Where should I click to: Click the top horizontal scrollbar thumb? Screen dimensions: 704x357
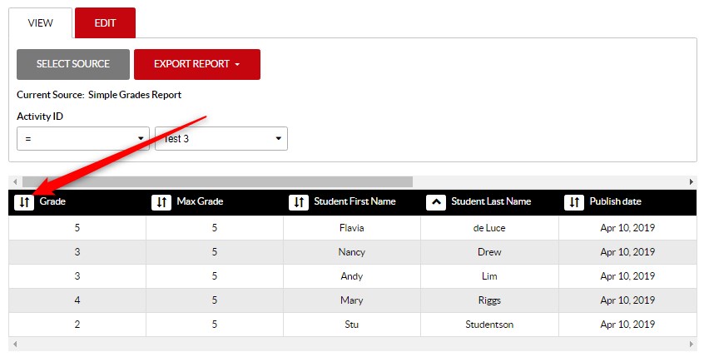point(216,181)
